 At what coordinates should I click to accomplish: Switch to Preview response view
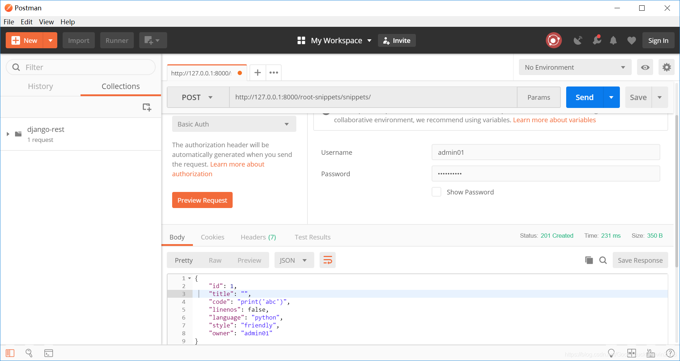249,260
